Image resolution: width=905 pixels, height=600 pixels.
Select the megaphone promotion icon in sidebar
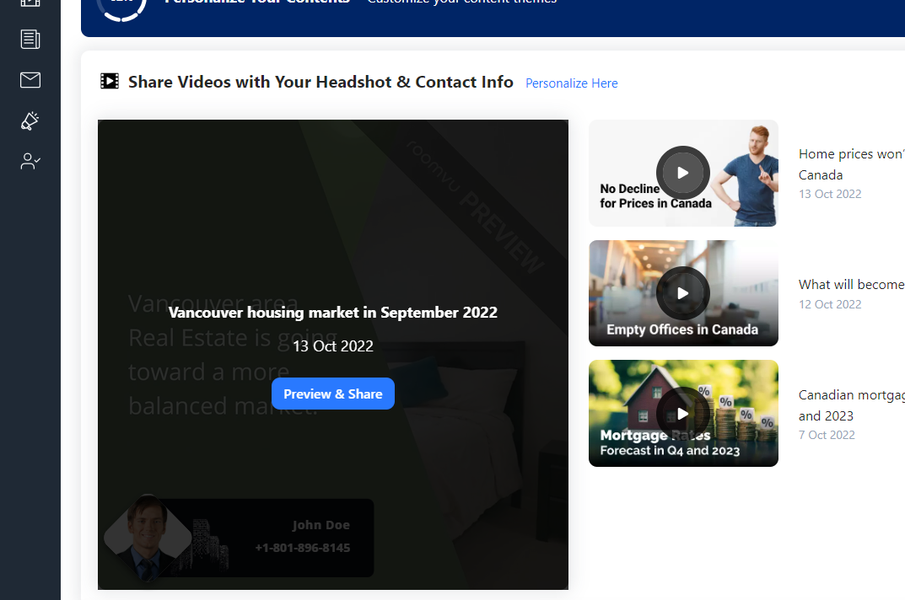pos(30,121)
